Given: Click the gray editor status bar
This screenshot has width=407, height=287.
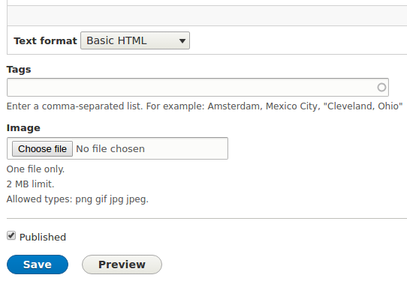Looking at the screenshot, I should coord(207,16).
